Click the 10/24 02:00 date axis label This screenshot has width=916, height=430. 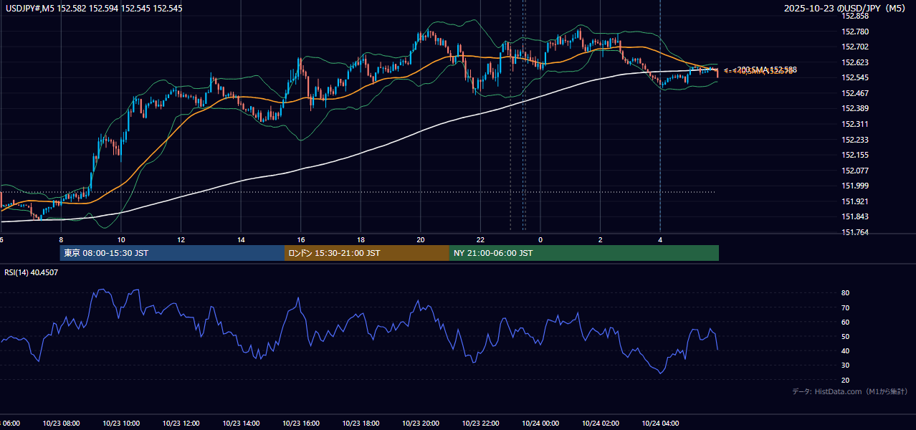click(x=601, y=424)
